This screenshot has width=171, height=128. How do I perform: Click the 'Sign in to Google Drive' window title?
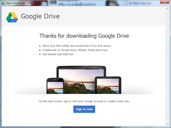tap(19, 3)
